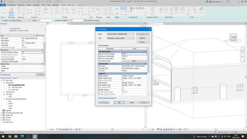Screen dimensions: 247x139
Task: Click the Revit taskbar icon
Action: (x=35, y=136)
